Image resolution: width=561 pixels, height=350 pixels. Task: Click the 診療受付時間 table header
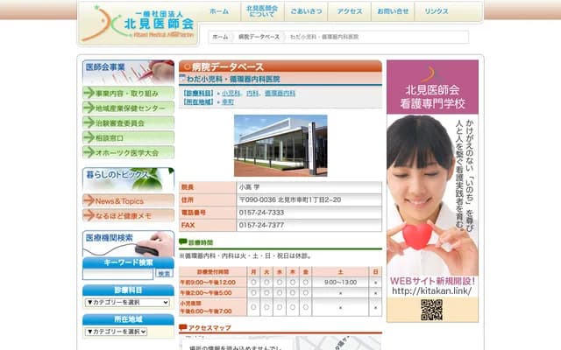coord(213,272)
